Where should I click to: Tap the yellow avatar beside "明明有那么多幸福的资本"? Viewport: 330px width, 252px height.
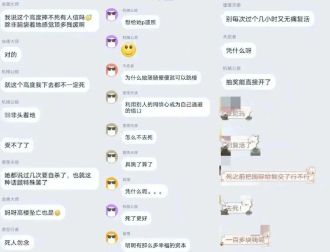(112, 238)
